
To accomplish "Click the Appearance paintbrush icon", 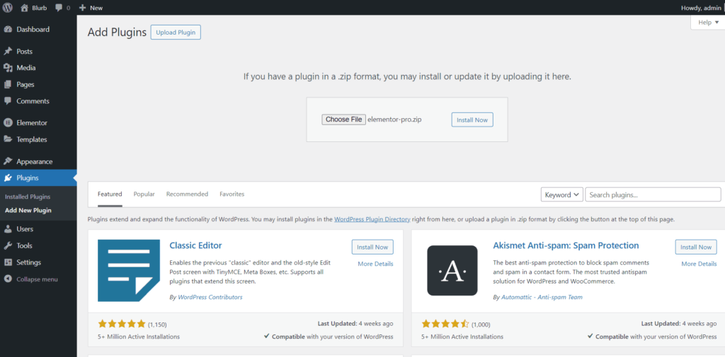I will [8, 162].
